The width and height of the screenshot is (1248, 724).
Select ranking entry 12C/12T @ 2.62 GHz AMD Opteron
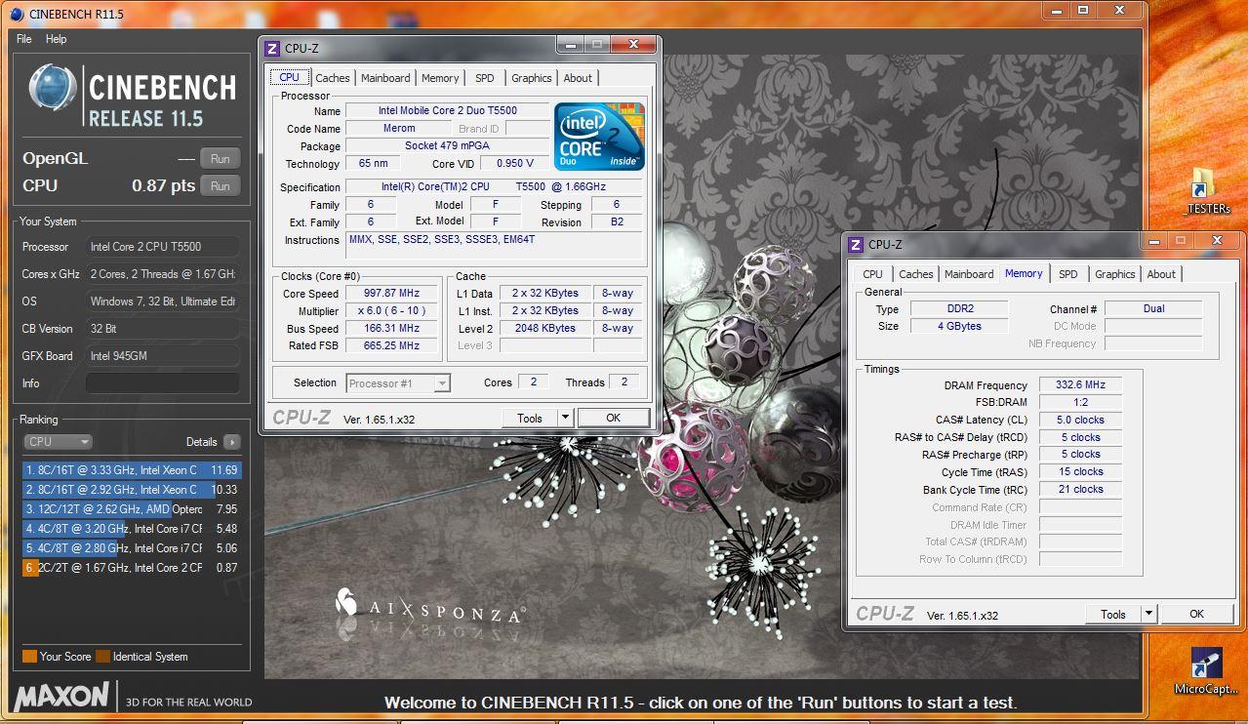131,508
